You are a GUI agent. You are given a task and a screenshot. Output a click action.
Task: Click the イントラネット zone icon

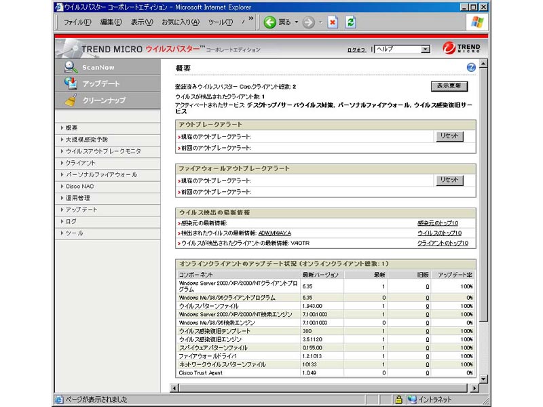[412, 400]
